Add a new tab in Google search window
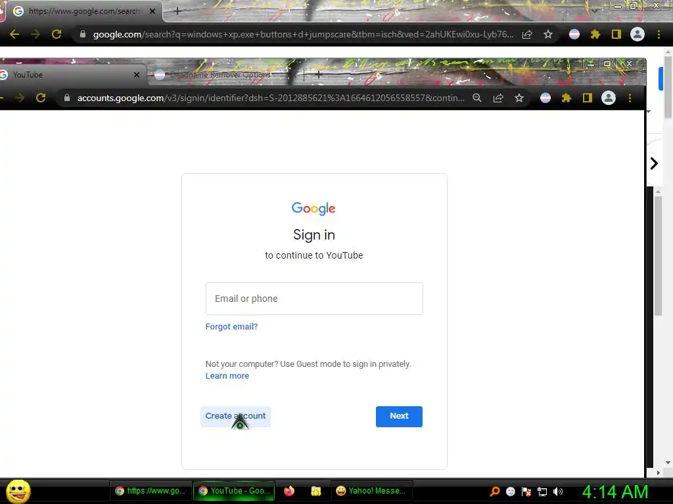This screenshot has height=504, width=673. 177,11
